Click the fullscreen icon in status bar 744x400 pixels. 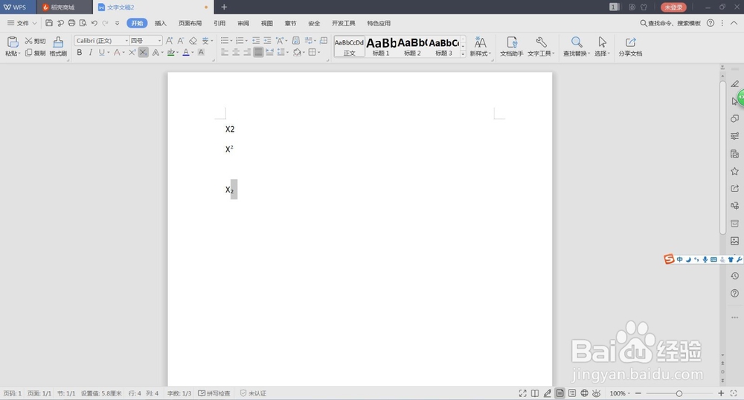[522, 393]
